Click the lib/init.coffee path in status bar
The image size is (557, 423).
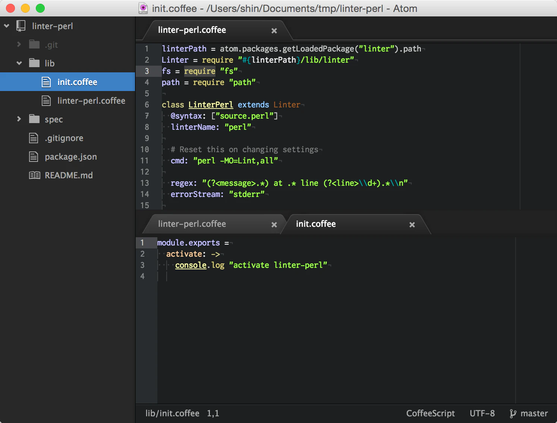click(173, 413)
